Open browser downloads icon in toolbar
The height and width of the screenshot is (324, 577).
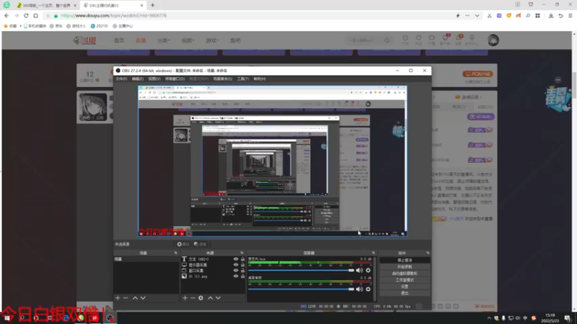tap(551, 16)
